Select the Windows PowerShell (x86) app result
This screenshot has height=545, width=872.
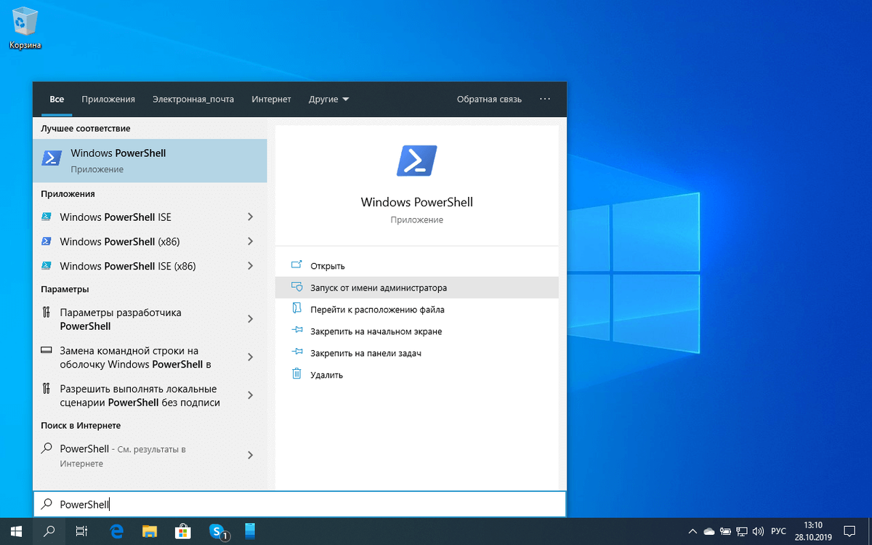139,241
